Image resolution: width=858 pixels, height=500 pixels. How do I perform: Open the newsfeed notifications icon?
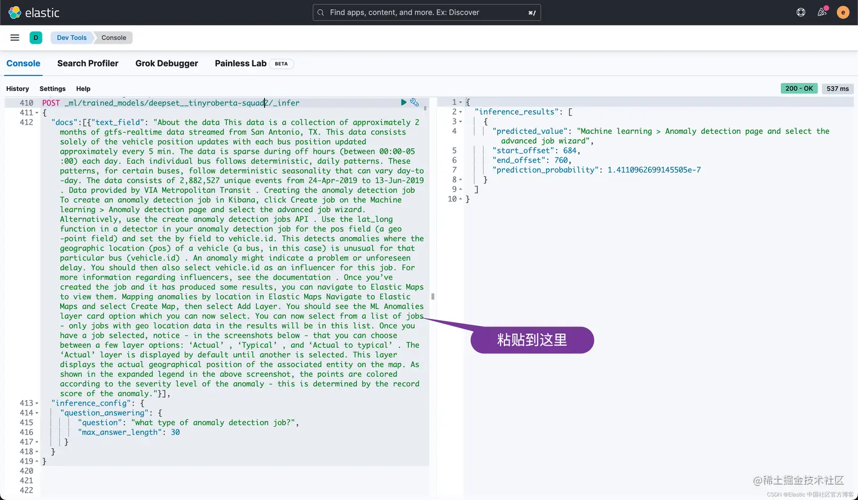(822, 12)
